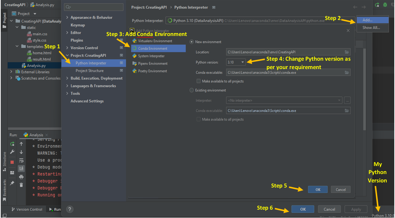Open the No interpreter dropdown
Image resolution: width=395 pixels, height=218 pixels.
284,100
